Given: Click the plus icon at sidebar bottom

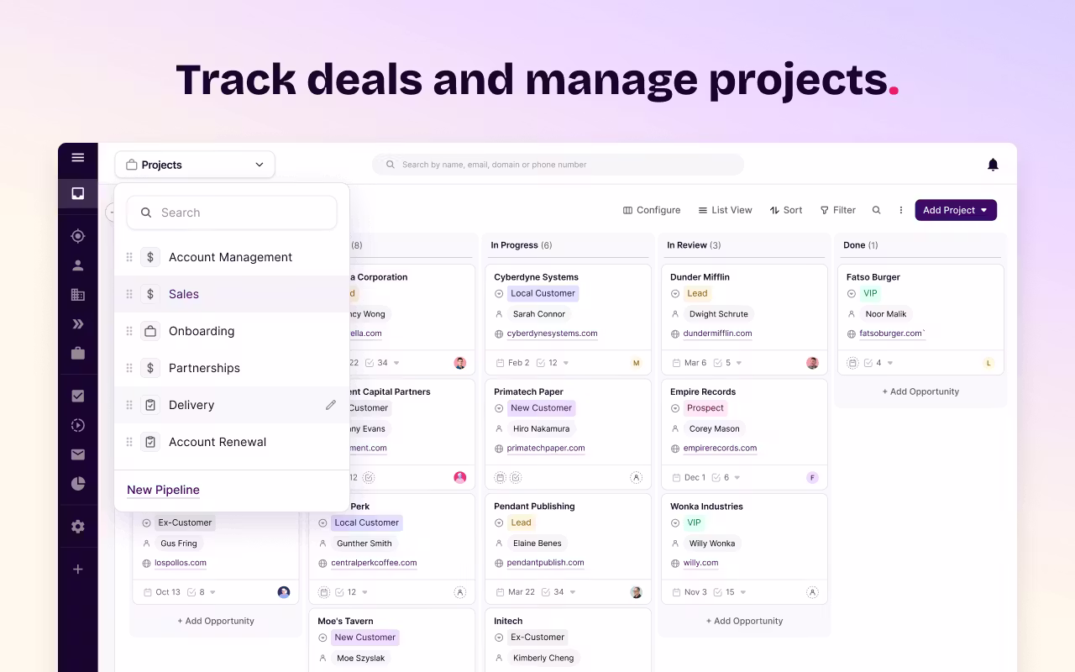Looking at the screenshot, I should [x=78, y=569].
